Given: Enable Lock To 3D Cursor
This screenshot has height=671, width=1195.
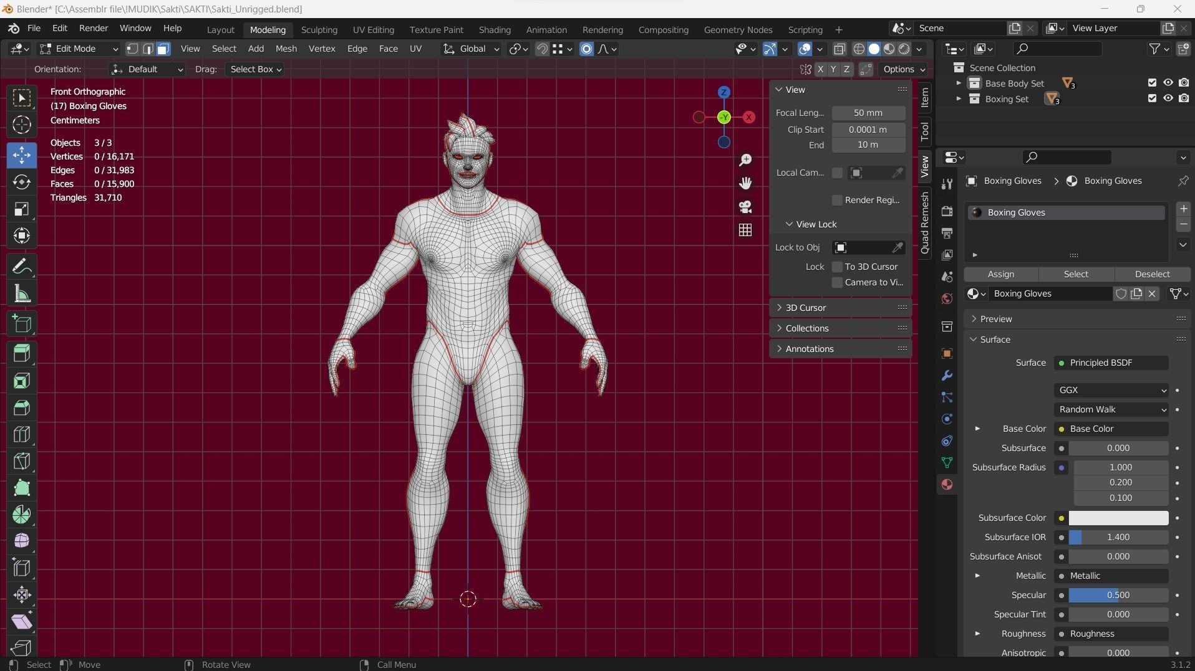Looking at the screenshot, I should (838, 267).
